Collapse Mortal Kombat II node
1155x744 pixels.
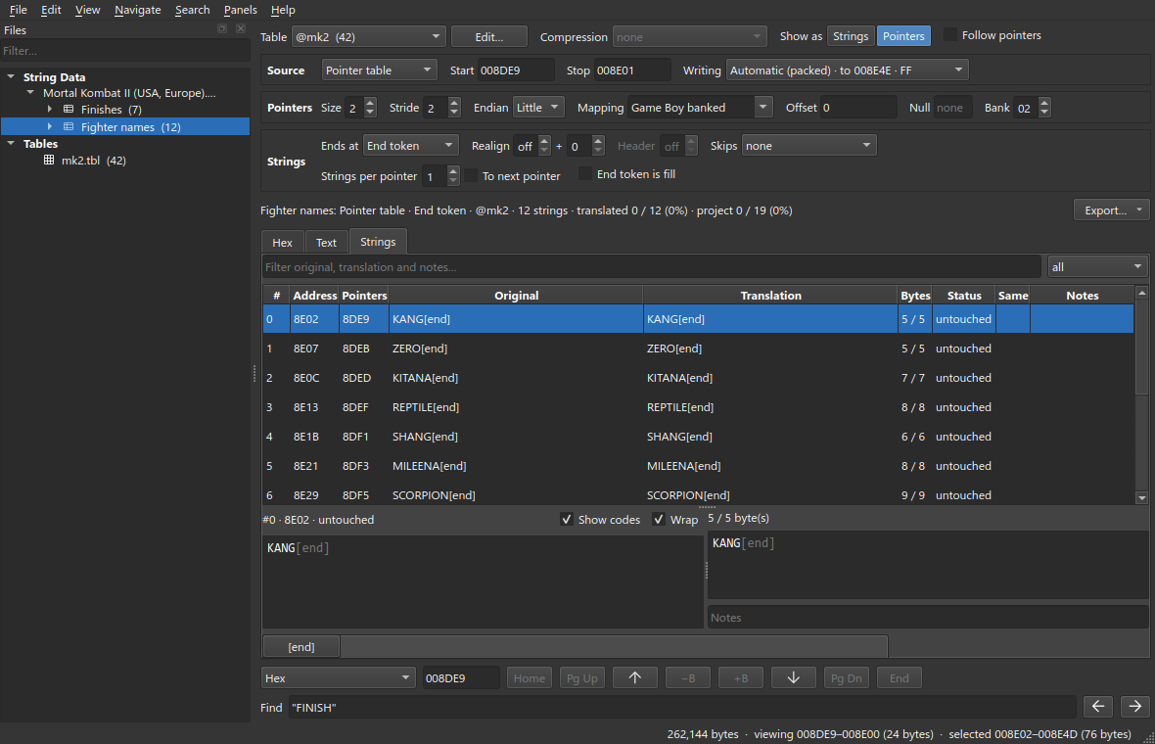point(30,93)
